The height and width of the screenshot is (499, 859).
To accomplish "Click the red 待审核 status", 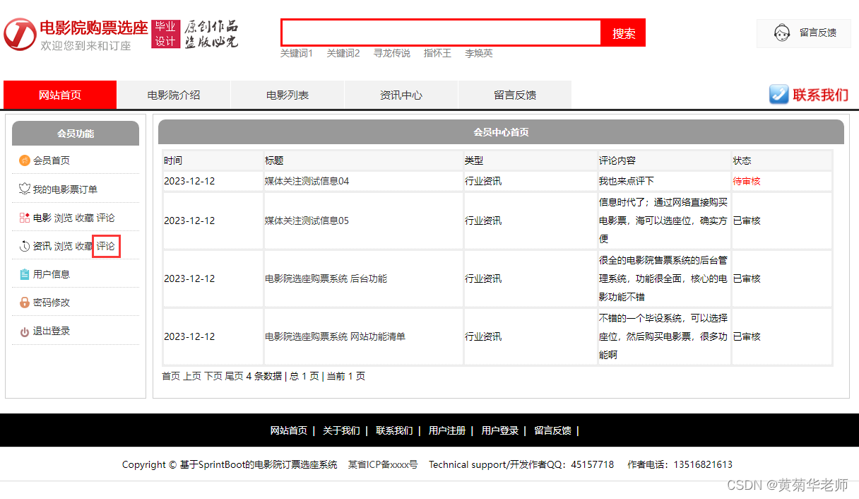I will click(747, 181).
